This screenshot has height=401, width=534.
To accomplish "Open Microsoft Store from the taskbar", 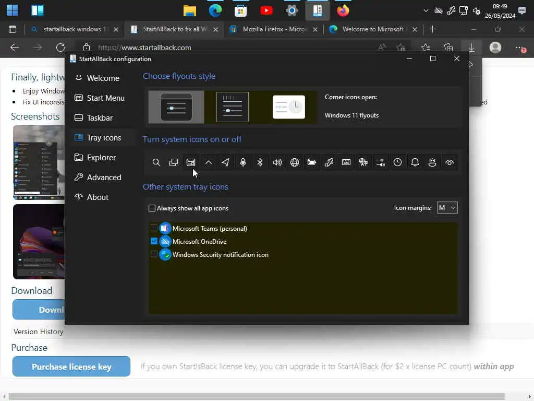I will point(240,10).
